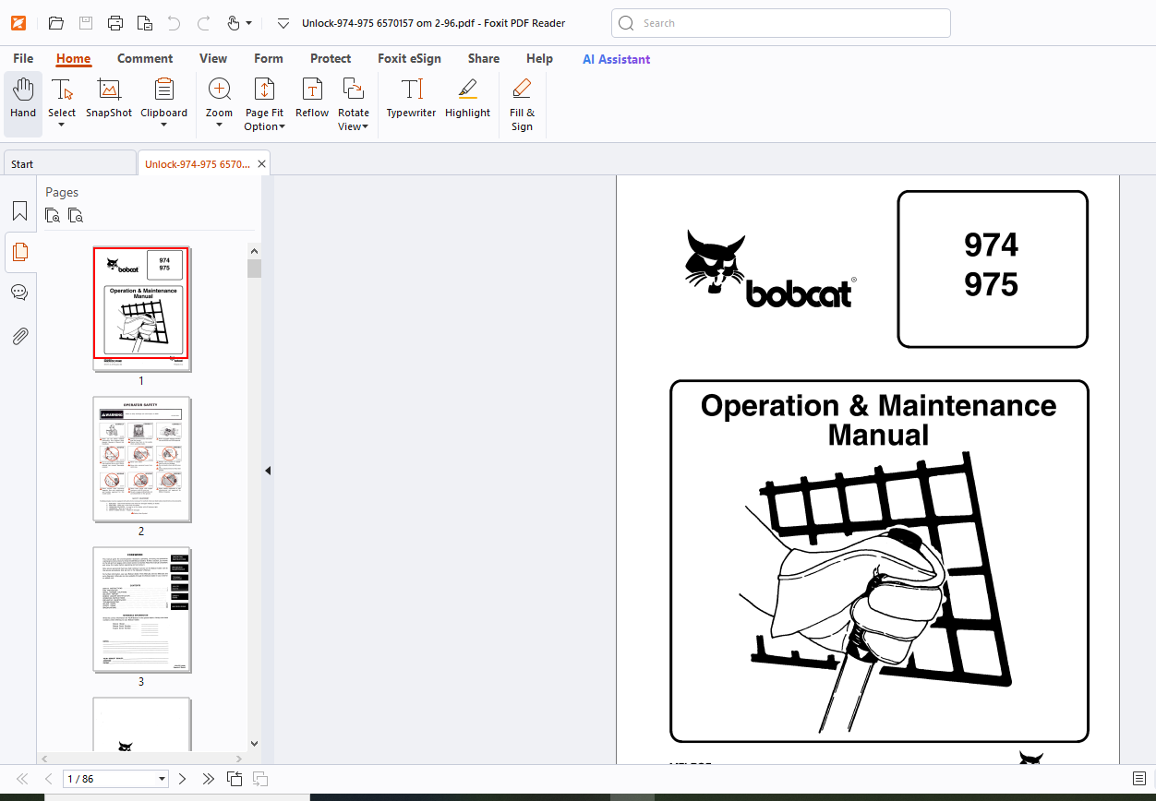Click the page display icon at status bar right

[x=1139, y=779]
